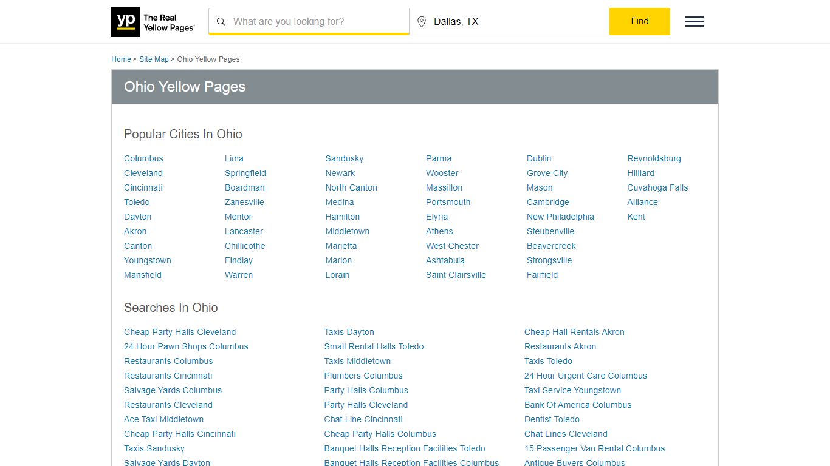830x466 pixels.
Task: Open 24 Hour Pawn Shops Columbus search
Action: 186,346
